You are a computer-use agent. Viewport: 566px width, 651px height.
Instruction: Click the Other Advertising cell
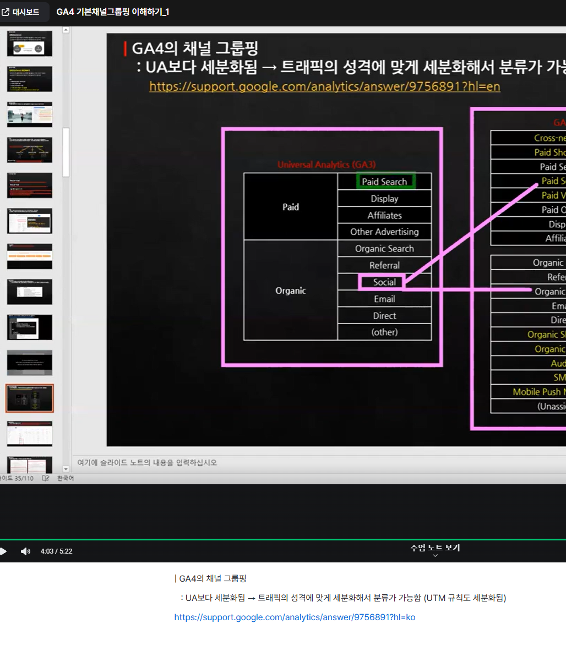pos(384,232)
